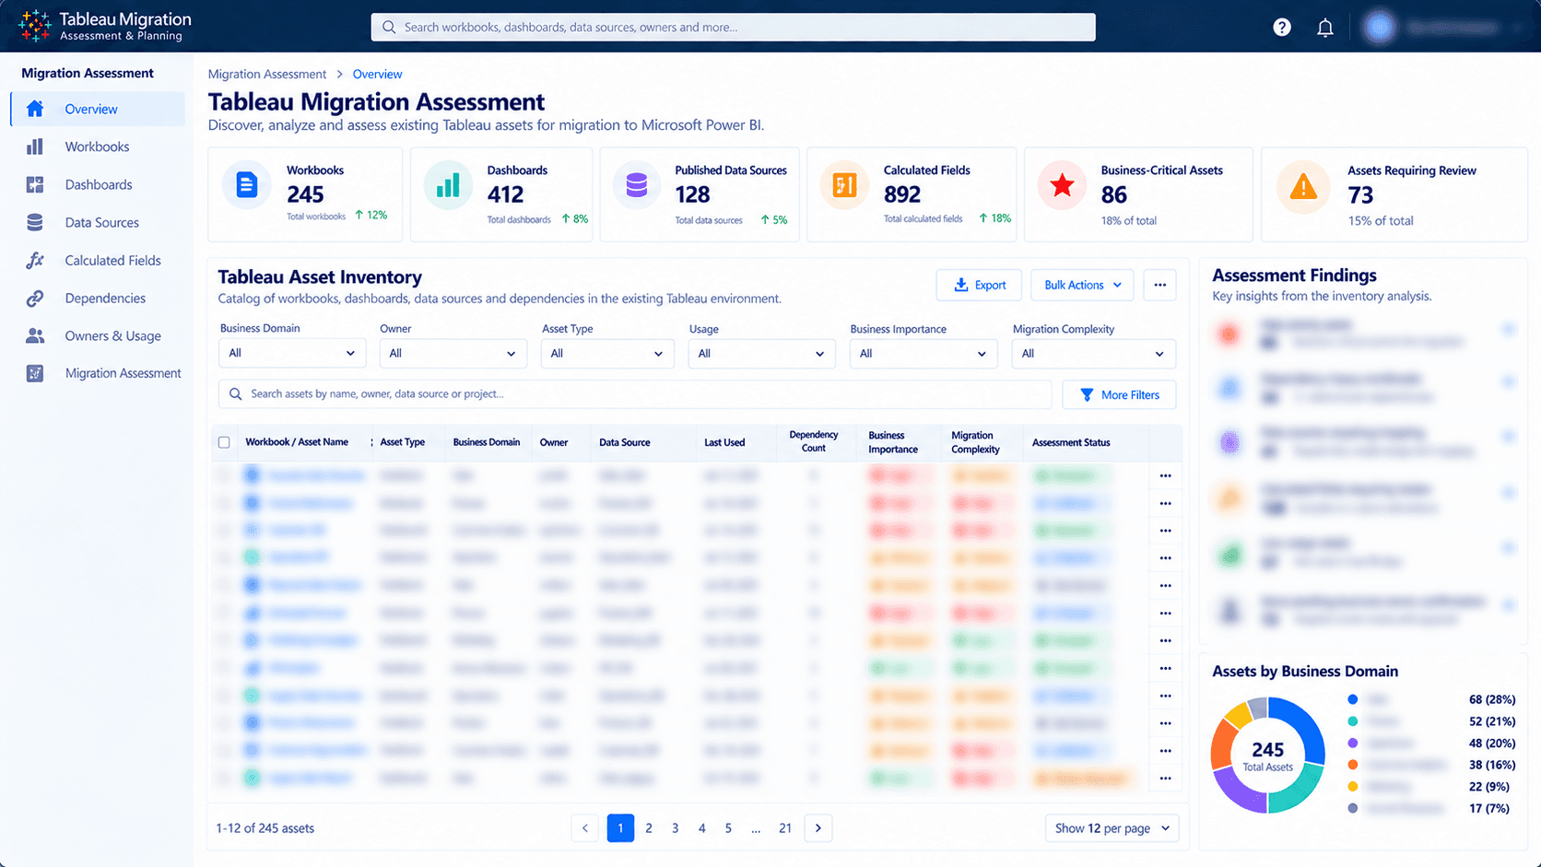This screenshot has height=867, width=1541.
Task: Click the orange legend dot for 38 (16%)
Action: tap(1352, 765)
